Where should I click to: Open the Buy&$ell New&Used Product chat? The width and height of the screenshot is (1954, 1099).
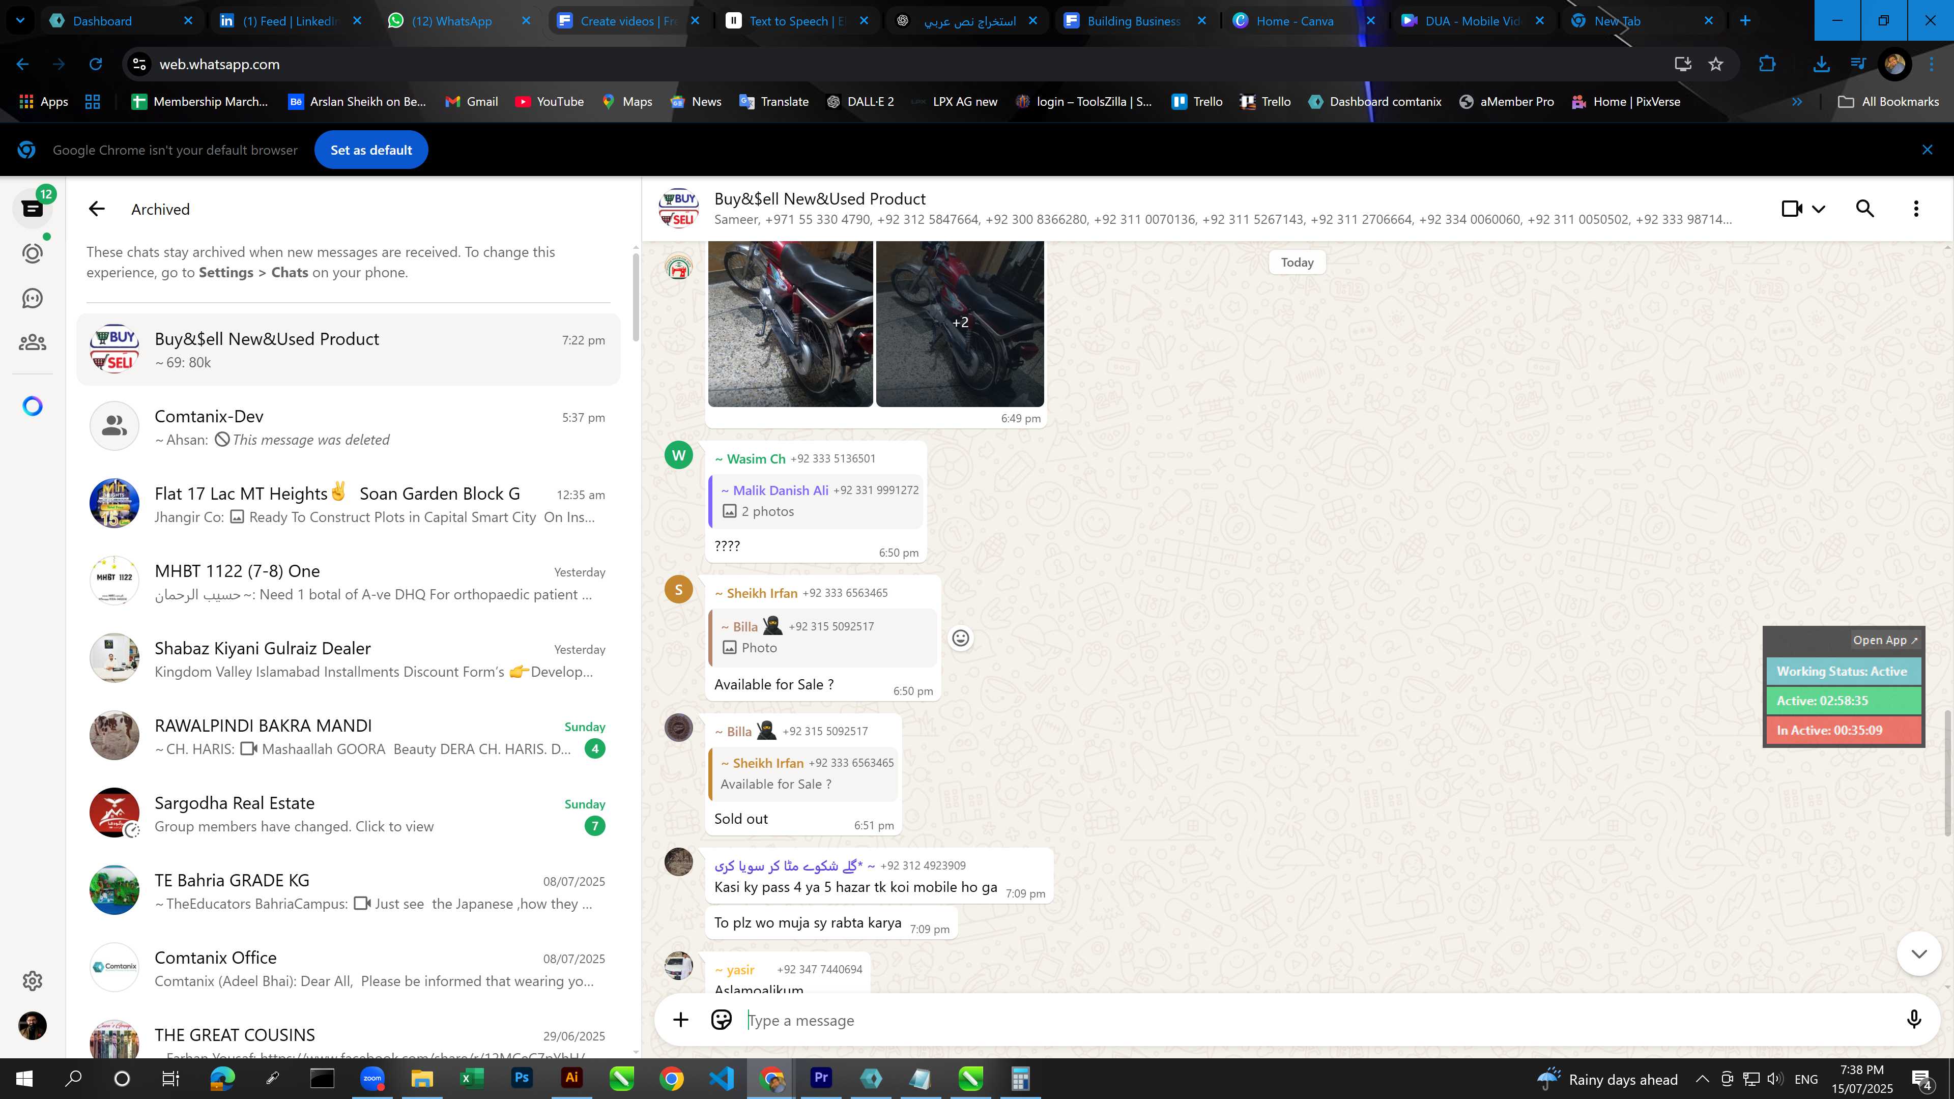[x=348, y=350]
